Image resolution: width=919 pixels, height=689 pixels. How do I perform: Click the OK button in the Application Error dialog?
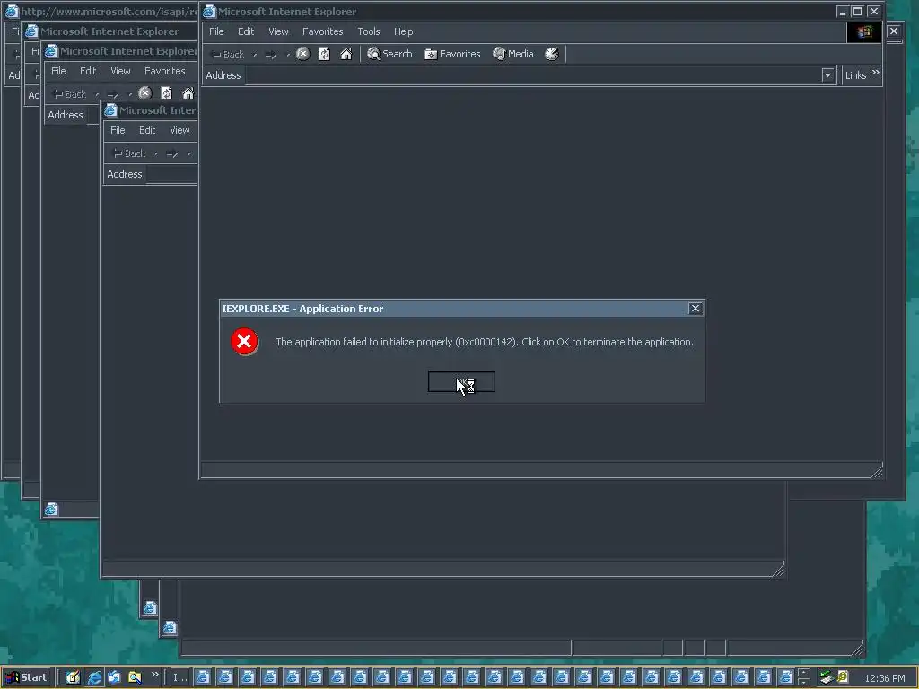click(x=461, y=382)
